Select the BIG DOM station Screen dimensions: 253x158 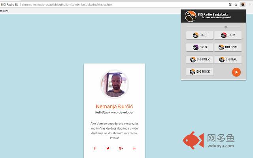(228, 47)
